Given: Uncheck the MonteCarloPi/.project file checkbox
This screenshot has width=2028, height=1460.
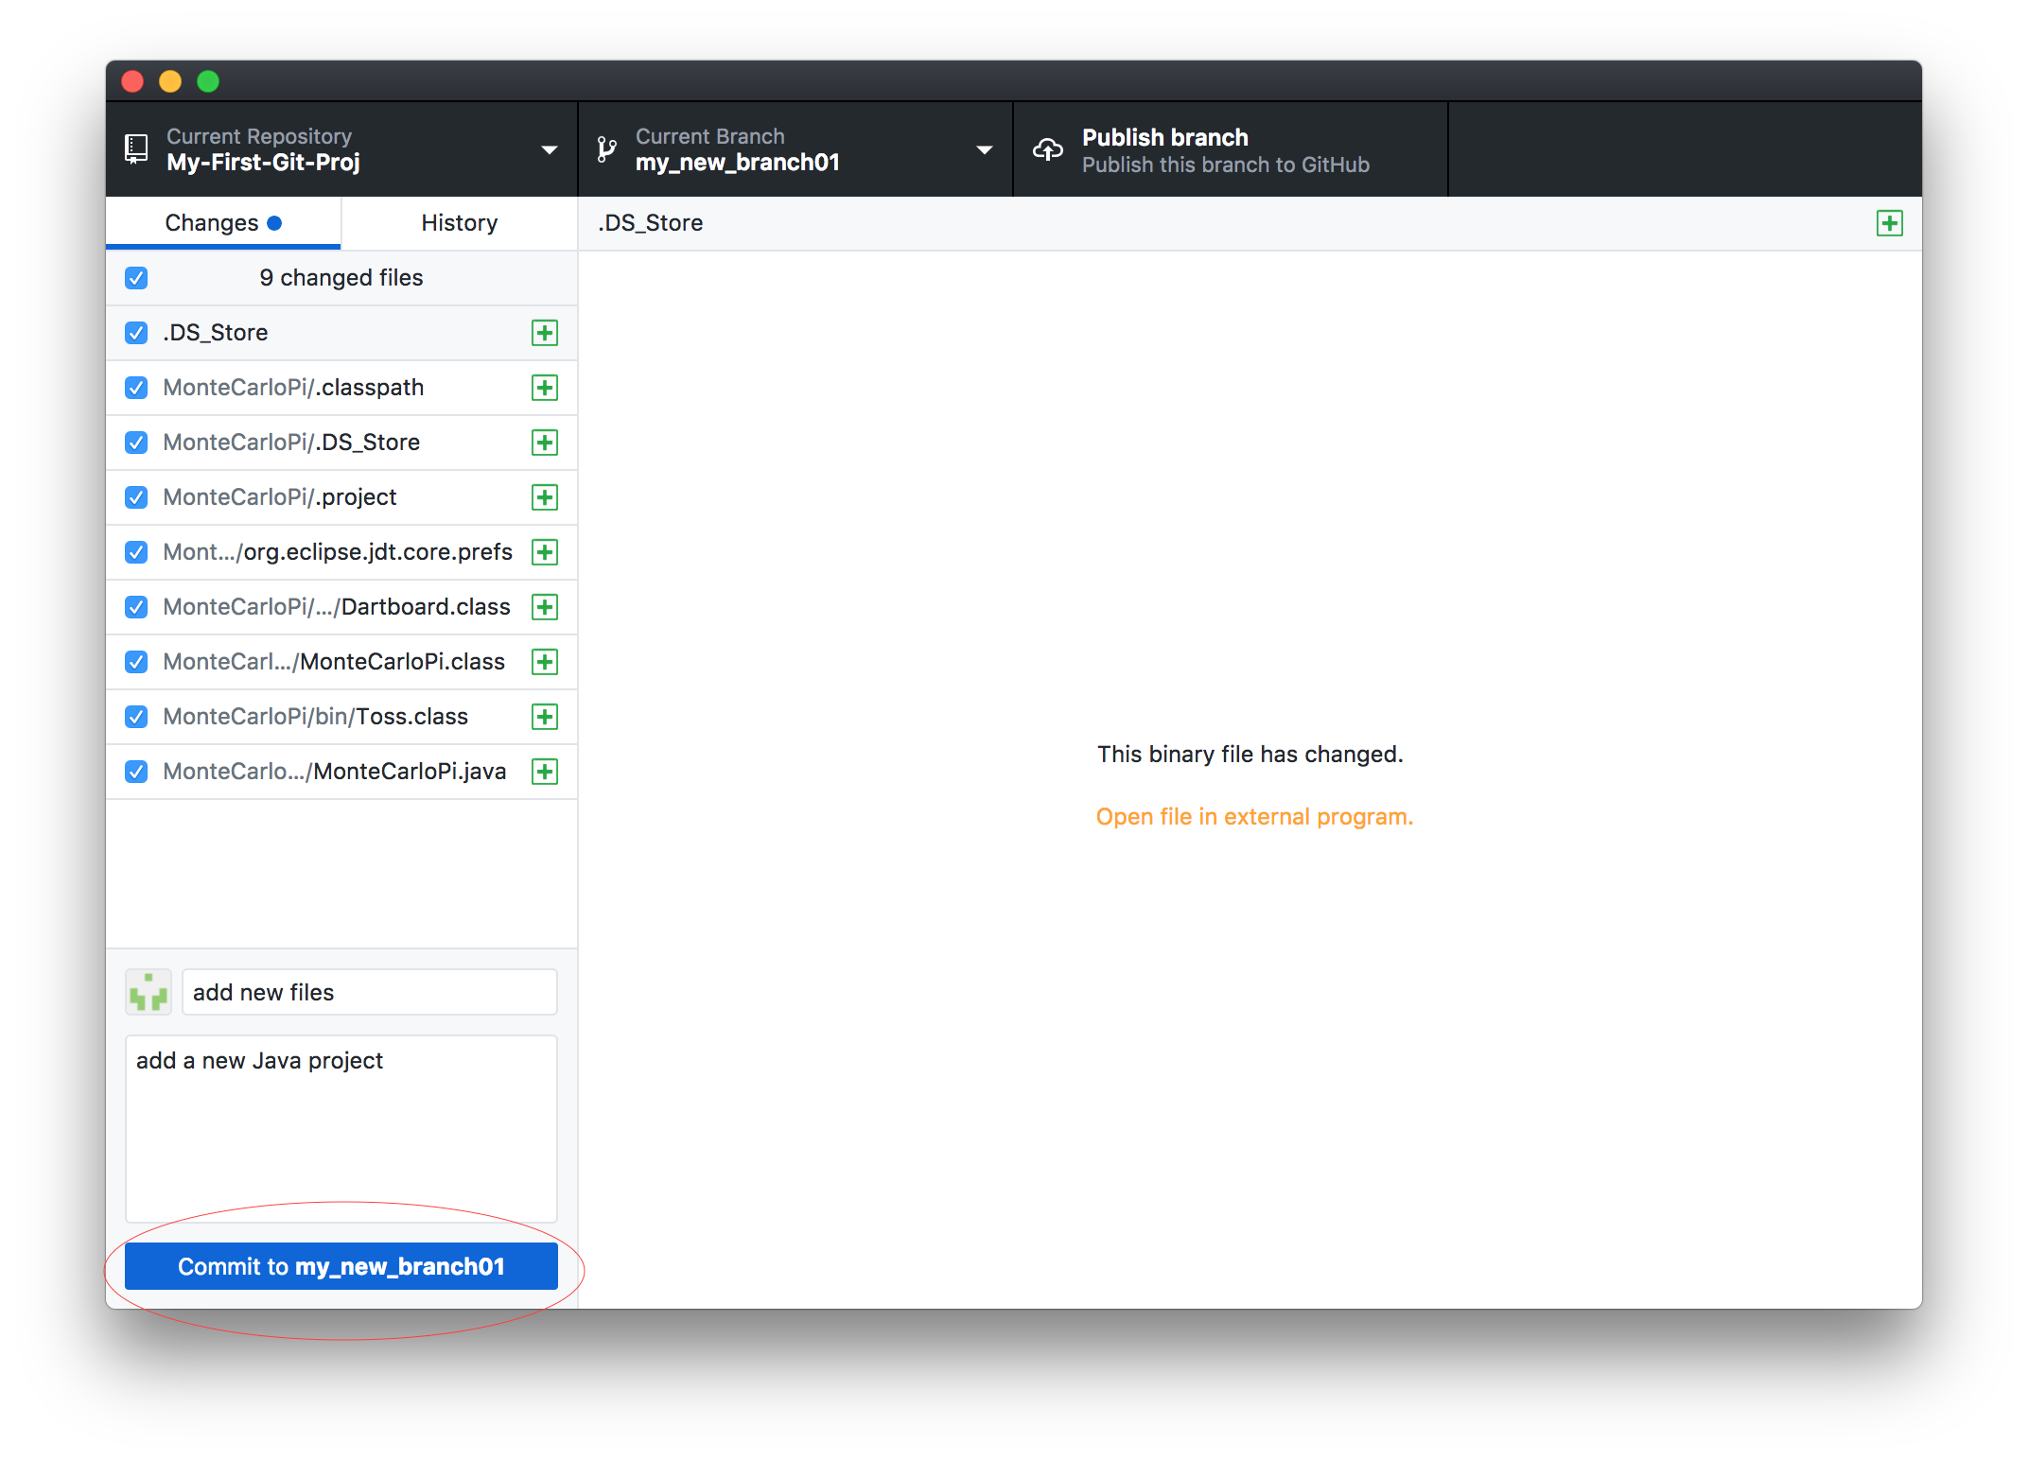Looking at the screenshot, I should (136, 497).
